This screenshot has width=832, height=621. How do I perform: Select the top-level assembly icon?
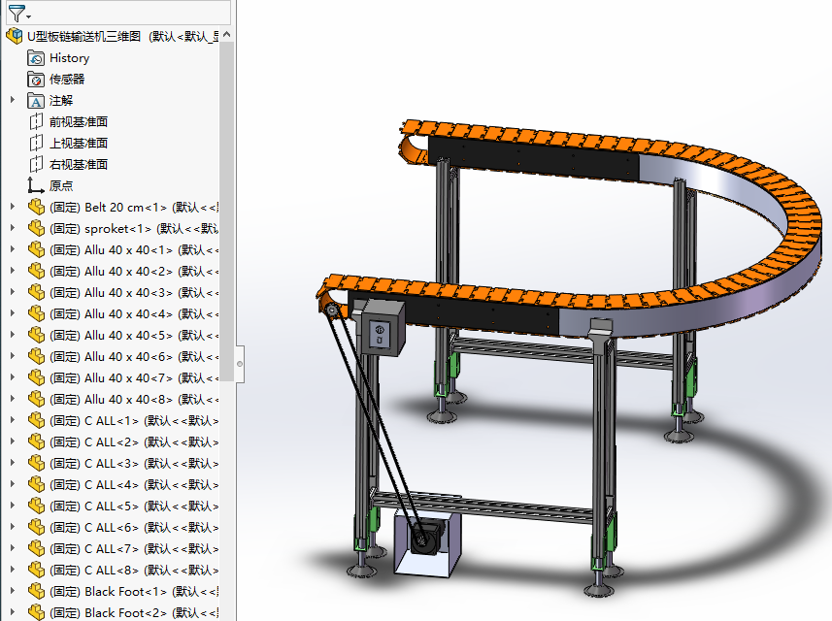pyautogui.click(x=15, y=36)
